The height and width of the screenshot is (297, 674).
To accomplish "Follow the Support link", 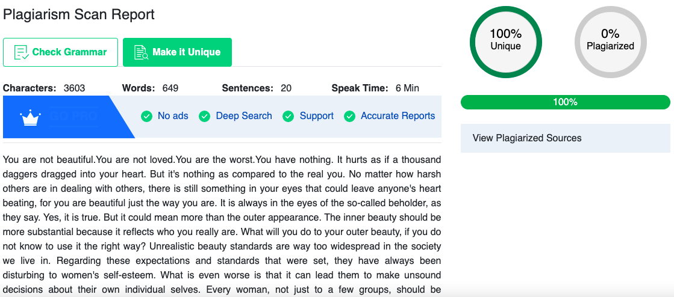I will click(317, 116).
